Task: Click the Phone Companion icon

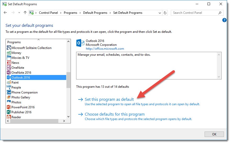Action: (9, 92)
